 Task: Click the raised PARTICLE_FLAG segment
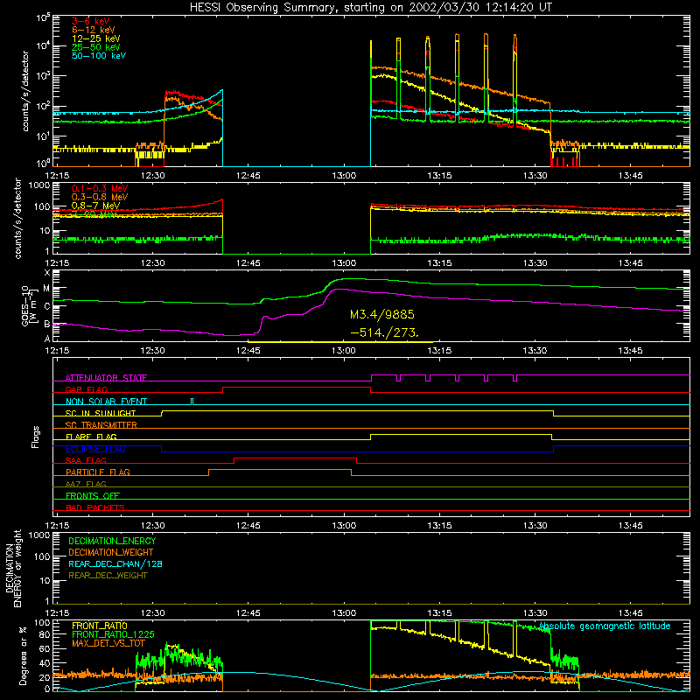(280, 470)
